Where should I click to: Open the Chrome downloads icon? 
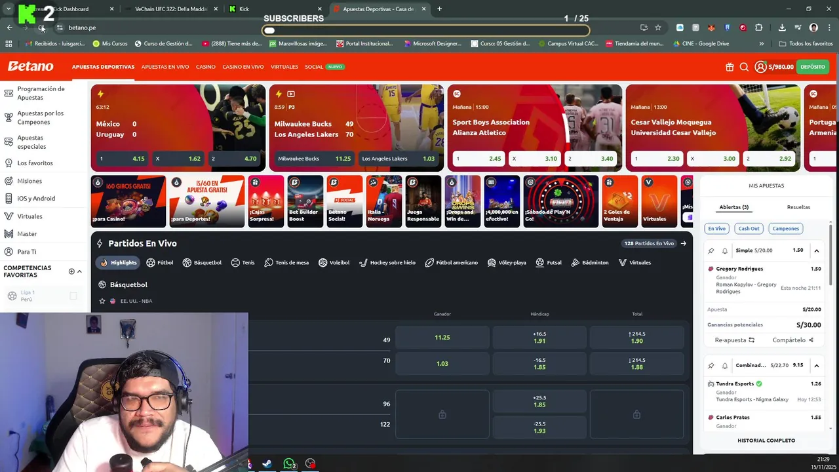pyautogui.click(x=782, y=28)
